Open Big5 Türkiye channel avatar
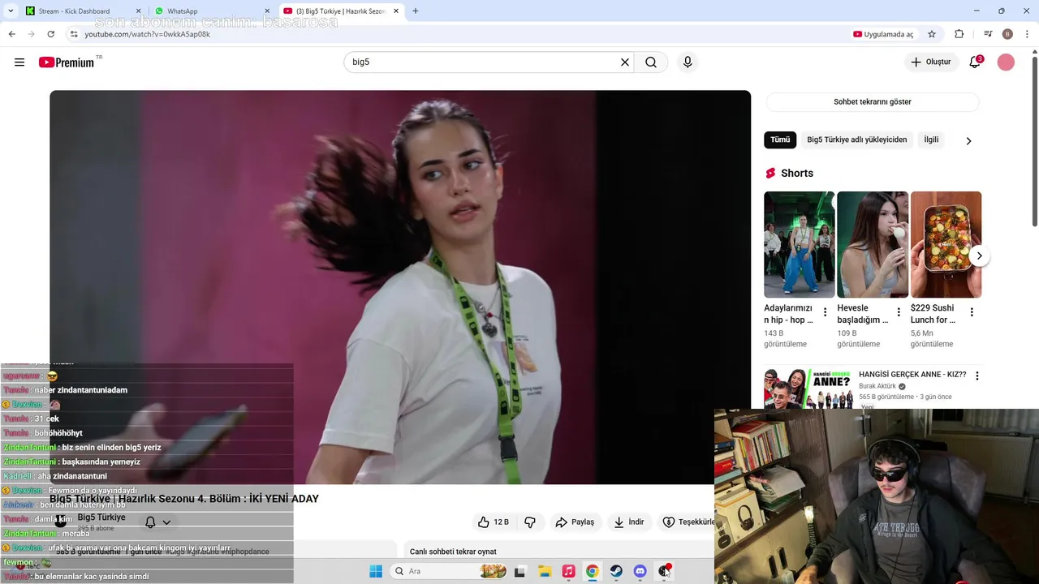1039x584 pixels. point(60,522)
